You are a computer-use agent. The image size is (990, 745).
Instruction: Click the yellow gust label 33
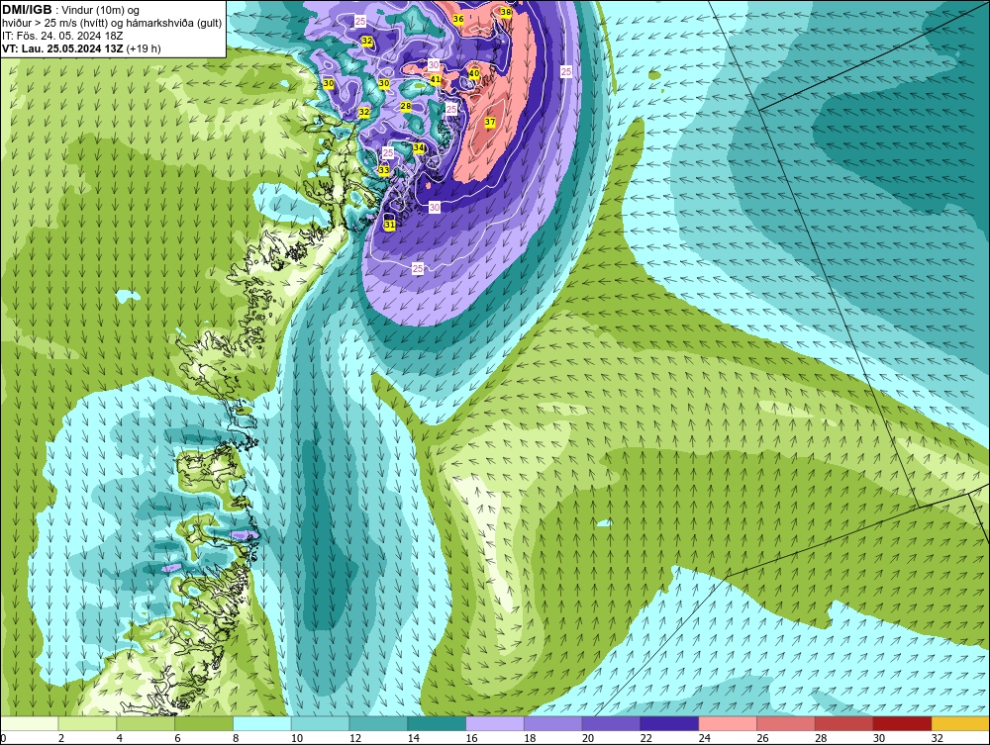coord(384,170)
